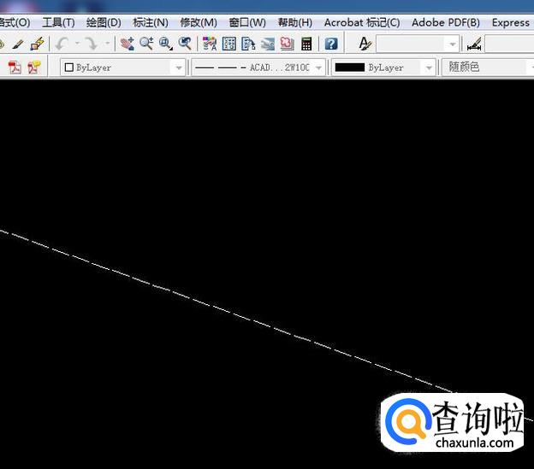This screenshot has height=469, width=534.
Task: Activate the Pan realtime hand tool
Action: pos(127,44)
